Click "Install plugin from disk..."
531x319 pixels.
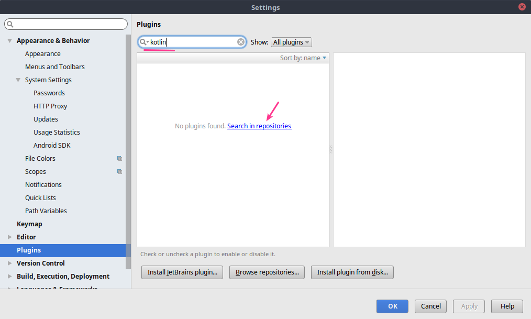click(352, 272)
